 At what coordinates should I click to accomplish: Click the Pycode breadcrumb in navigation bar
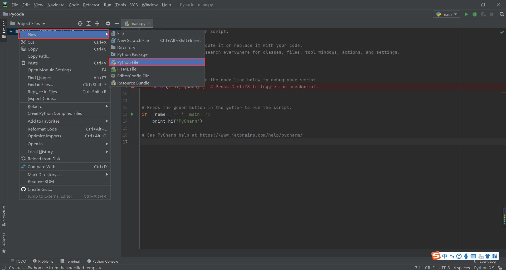(x=13, y=14)
